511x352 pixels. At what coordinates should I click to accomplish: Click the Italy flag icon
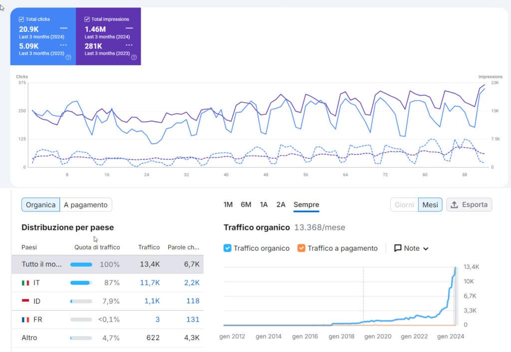pyautogui.click(x=25, y=283)
